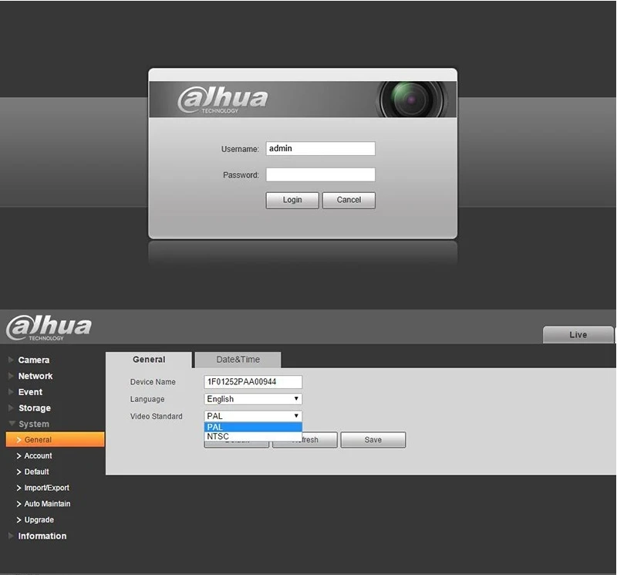Viewport: 617px width, 575px height.
Task: Click the Password label
Action: pos(241,175)
